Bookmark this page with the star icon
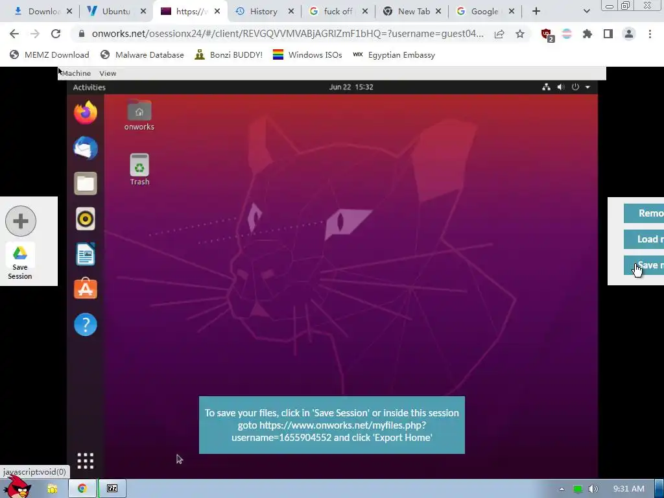The width and height of the screenshot is (664, 498). pos(520,34)
